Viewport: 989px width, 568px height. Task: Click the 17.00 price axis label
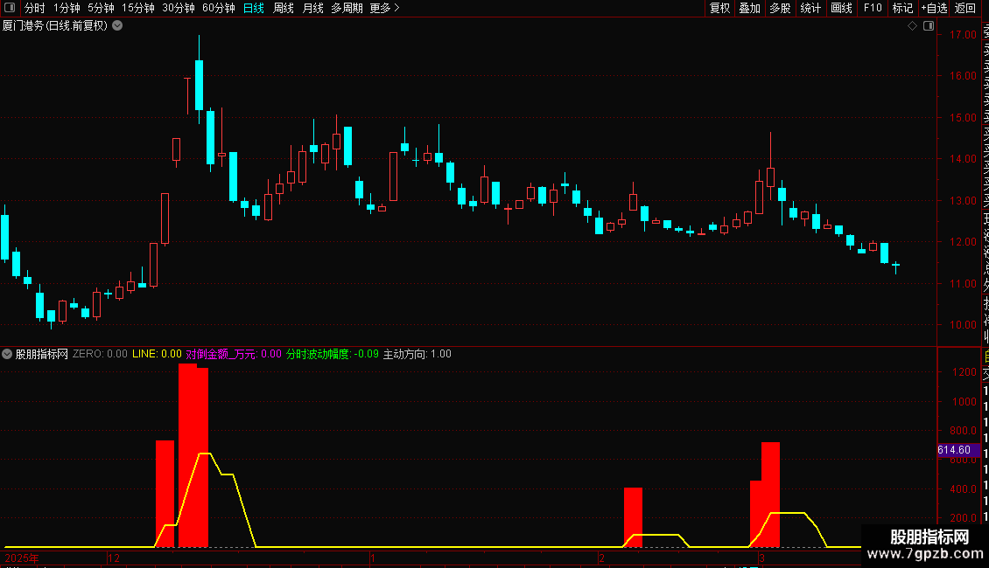963,35
